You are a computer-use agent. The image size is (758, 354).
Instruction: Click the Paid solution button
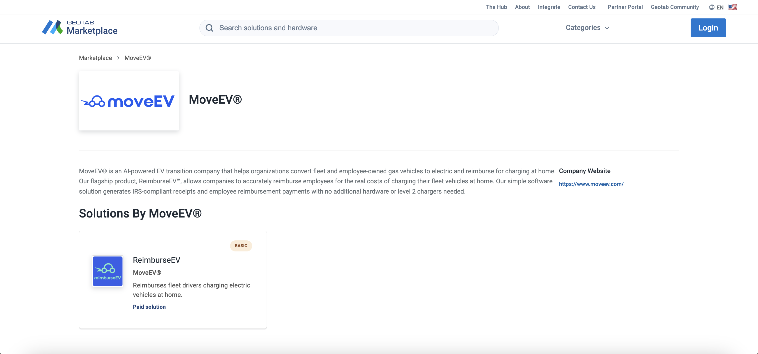tap(149, 307)
